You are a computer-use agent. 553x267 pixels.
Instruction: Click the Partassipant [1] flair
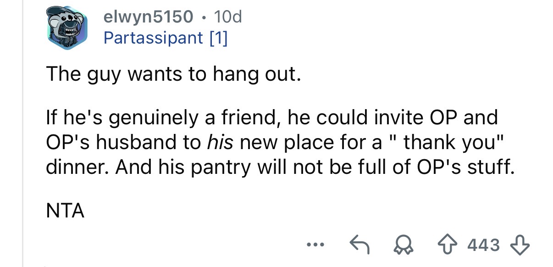[165, 38]
